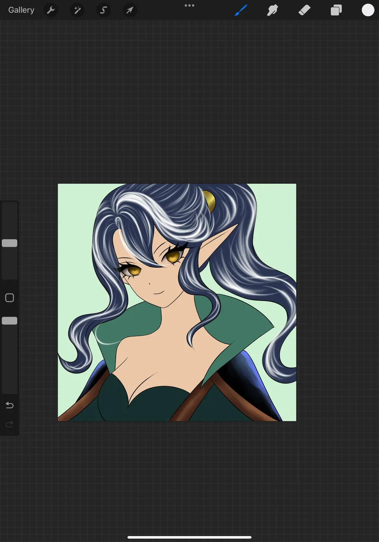Tap the square modifier button in sidebar
Image resolution: width=379 pixels, height=542 pixels.
(9, 298)
